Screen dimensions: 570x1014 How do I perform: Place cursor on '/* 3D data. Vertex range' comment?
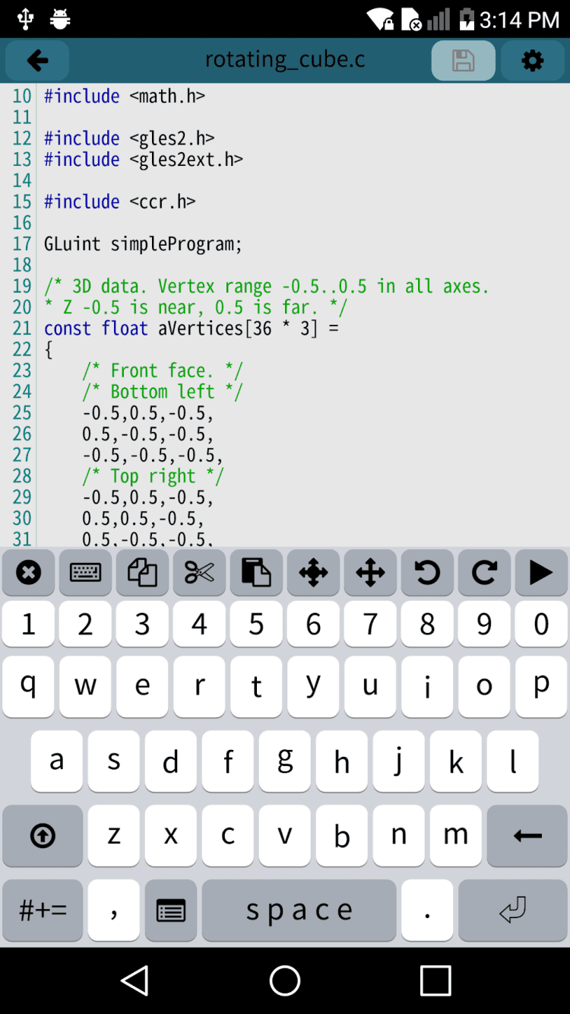click(267, 286)
